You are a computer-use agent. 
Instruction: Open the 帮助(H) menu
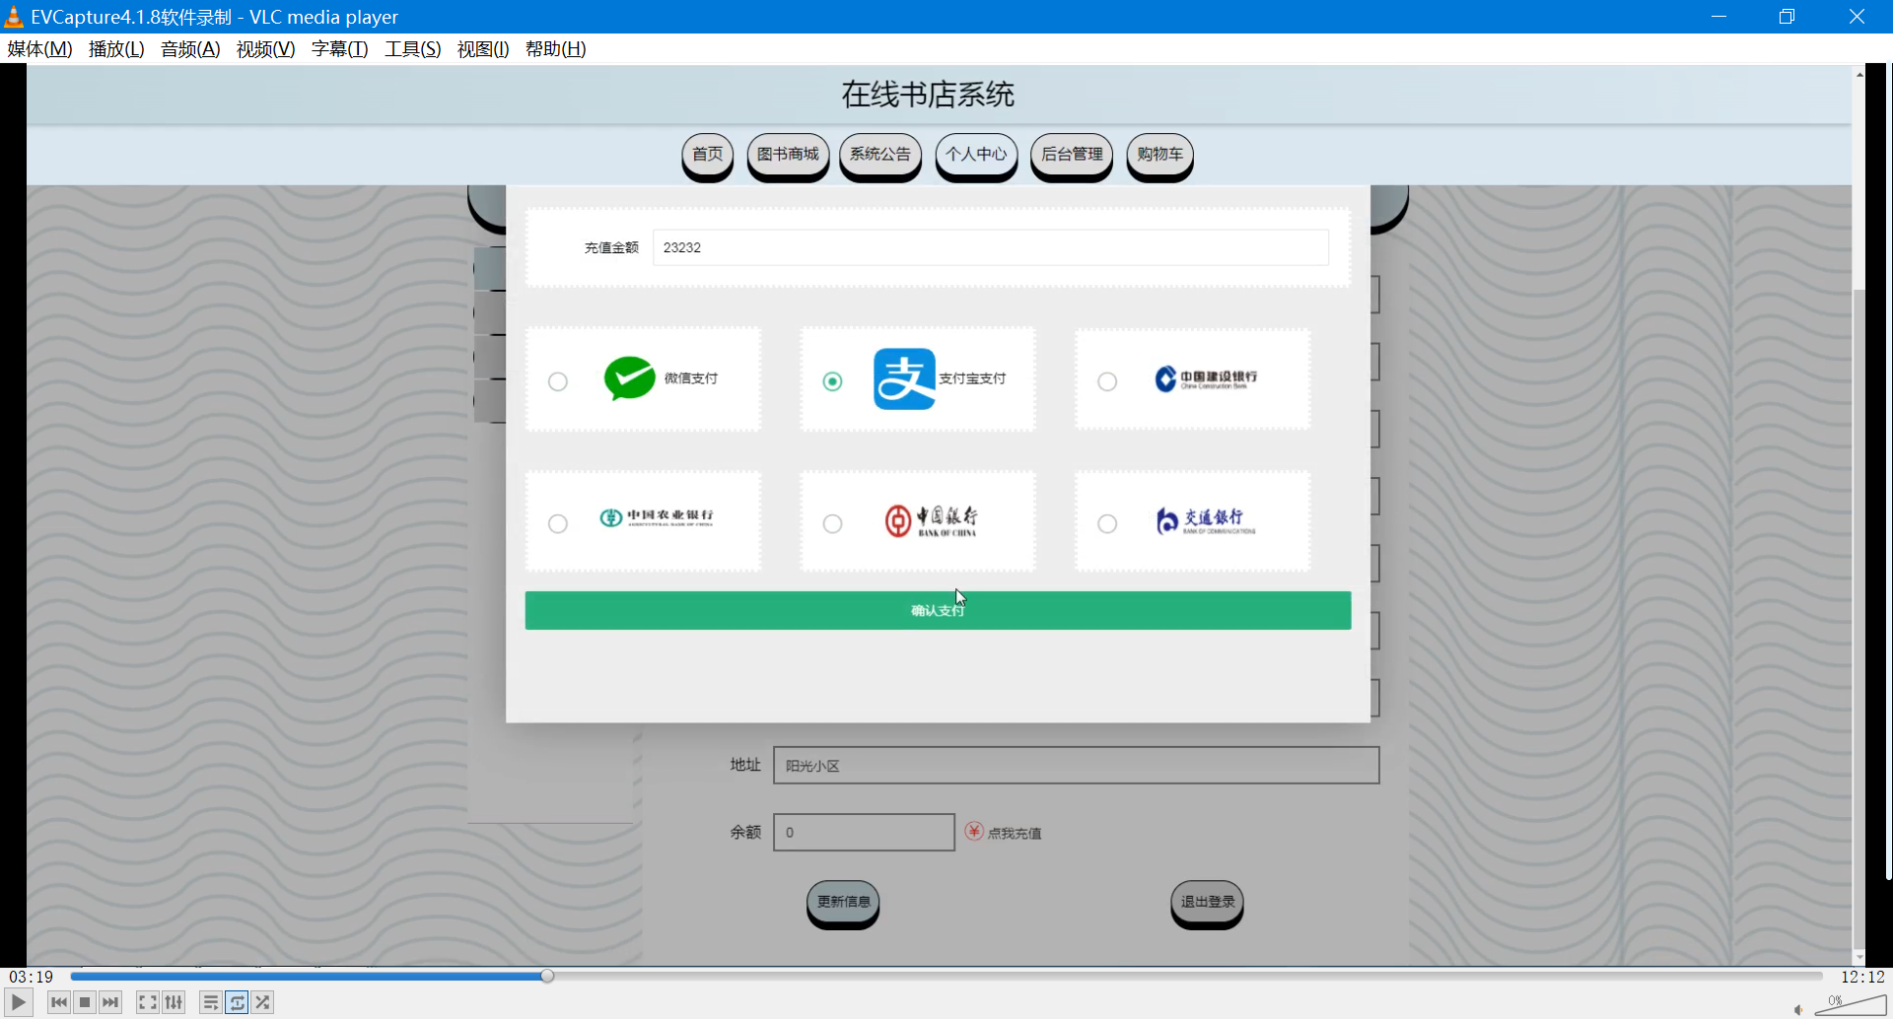(x=555, y=49)
